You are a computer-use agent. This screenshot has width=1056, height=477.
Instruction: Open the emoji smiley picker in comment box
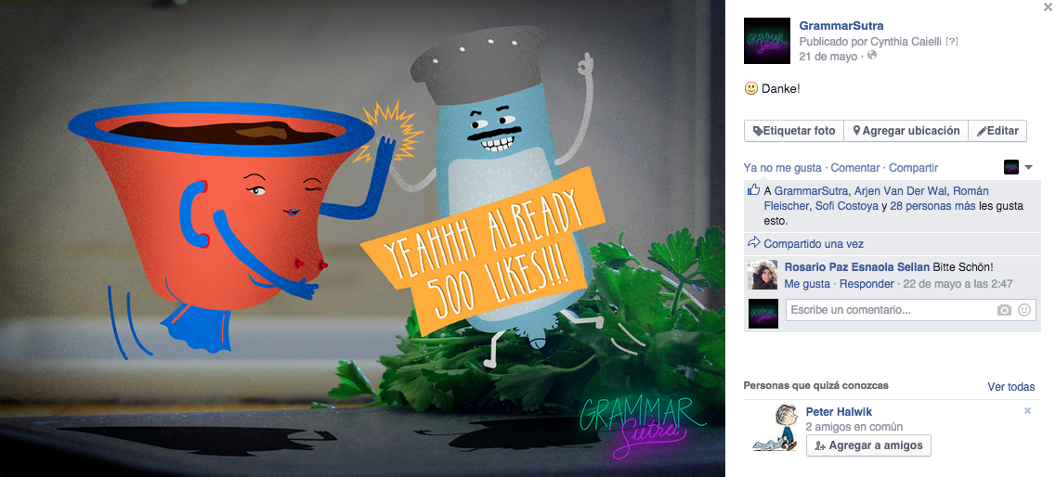click(x=1024, y=310)
